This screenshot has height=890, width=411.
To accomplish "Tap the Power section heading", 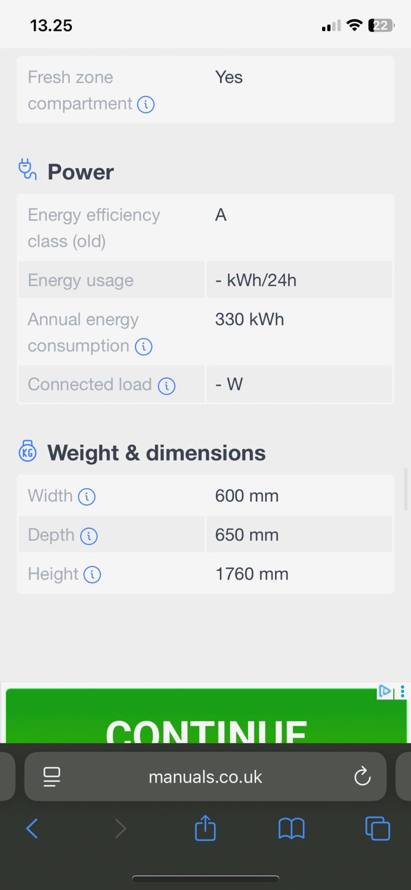I will click(81, 172).
